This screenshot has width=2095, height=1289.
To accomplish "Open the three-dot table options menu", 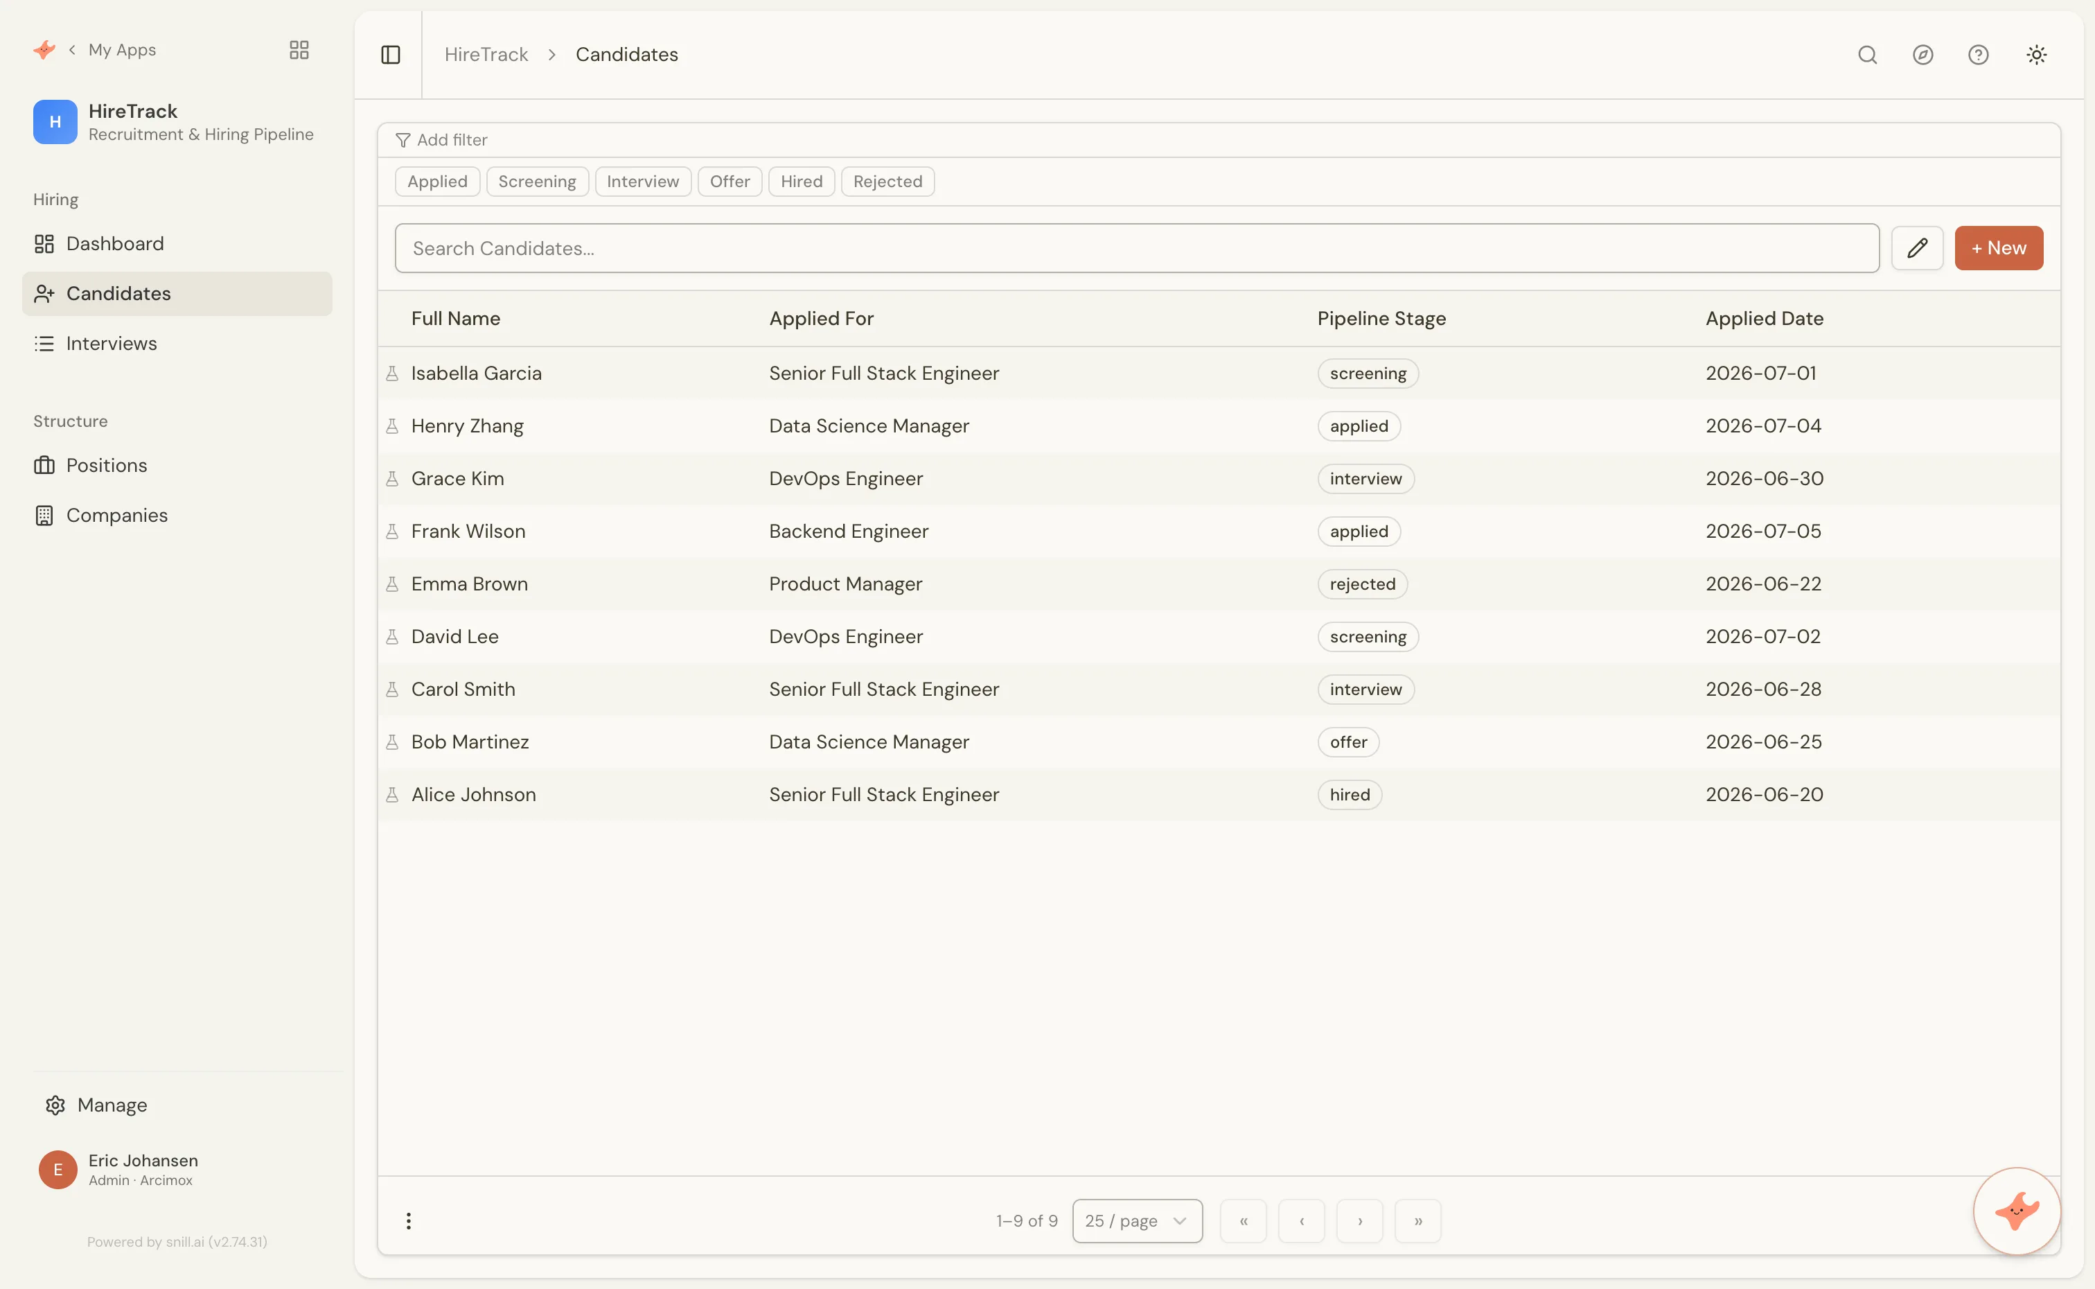I will point(409,1221).
